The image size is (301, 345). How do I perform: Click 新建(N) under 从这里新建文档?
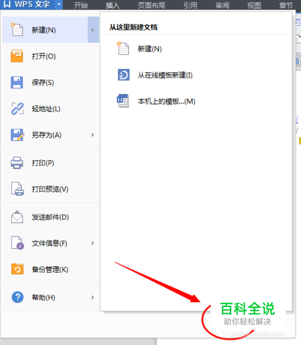coord(150,49)
